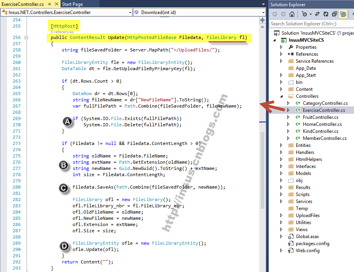The height and width of the screenshot is (272, 354).
Task: Click the solution icon beside Solution 'InsusMVCSiteCS'
Action: (x=277, y=33)
